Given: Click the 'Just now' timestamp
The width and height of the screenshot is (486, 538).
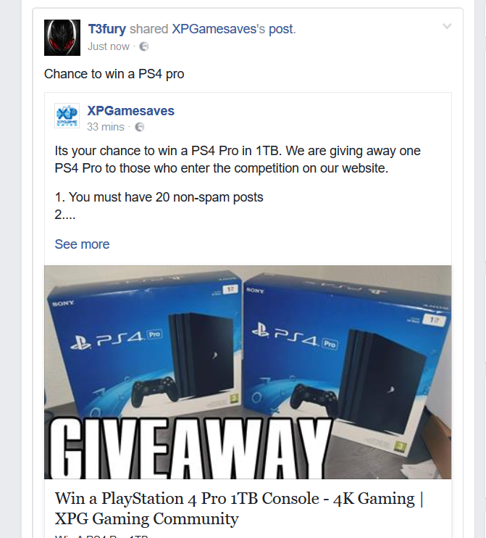Looking at the screenshot, I should (x=109, y=46).
